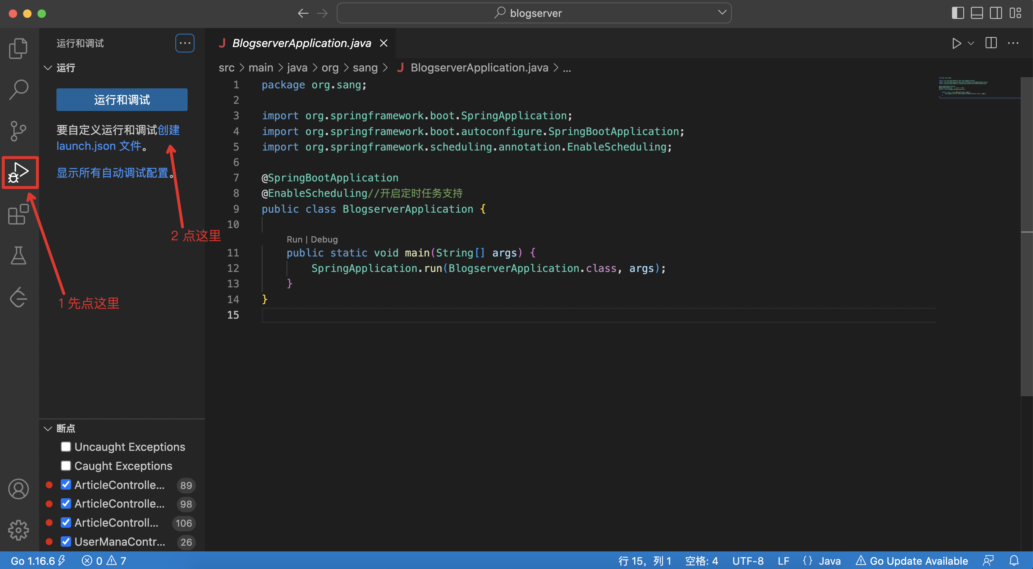
Task: Split the editor to the right
Action: 991,43
